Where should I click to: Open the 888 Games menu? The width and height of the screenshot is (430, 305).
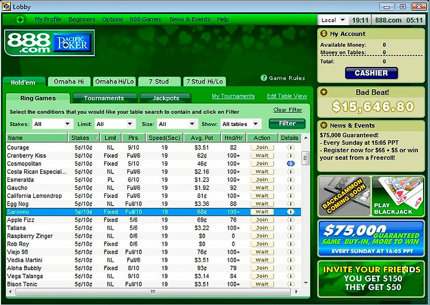click(x=146, y=19)
